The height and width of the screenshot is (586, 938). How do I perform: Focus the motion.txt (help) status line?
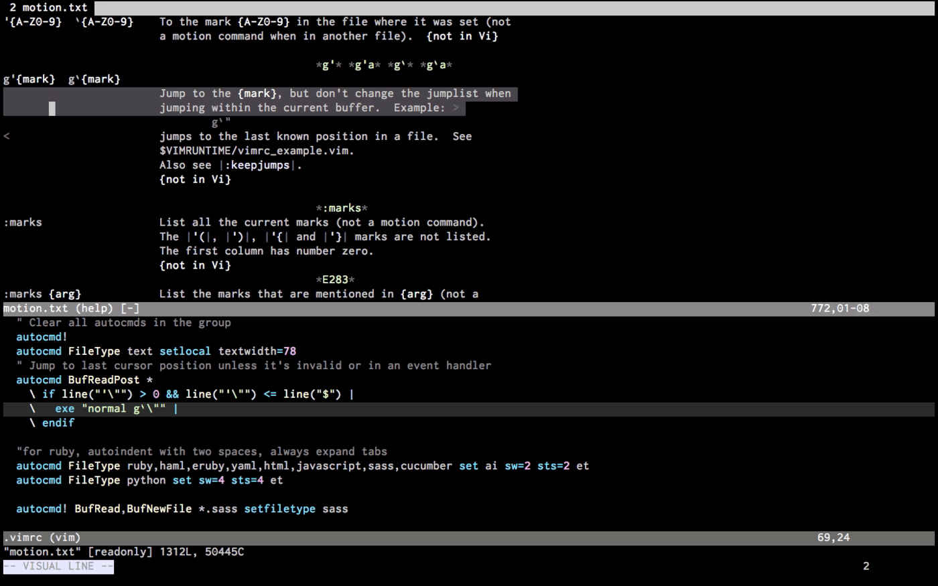71,309
